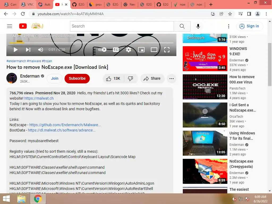
Task: Go back with the browser back arrow
Action: pyautogui.click(x=6, y=14)
